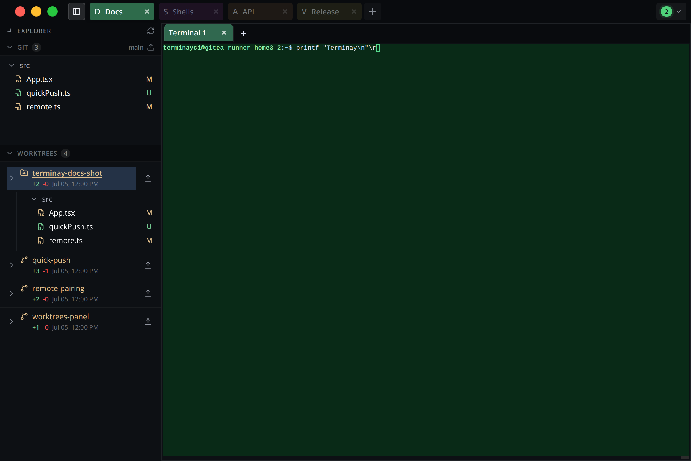691x461 pixels.
Task: Click terminay-docs-shot folder icon
Action: click(x=24, y=173)
